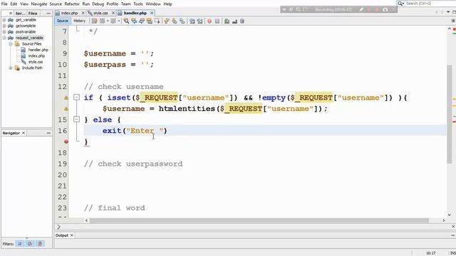Screen dimensions: 456x256
Task: Click the back navigation icon beside History
Action: 103,21
